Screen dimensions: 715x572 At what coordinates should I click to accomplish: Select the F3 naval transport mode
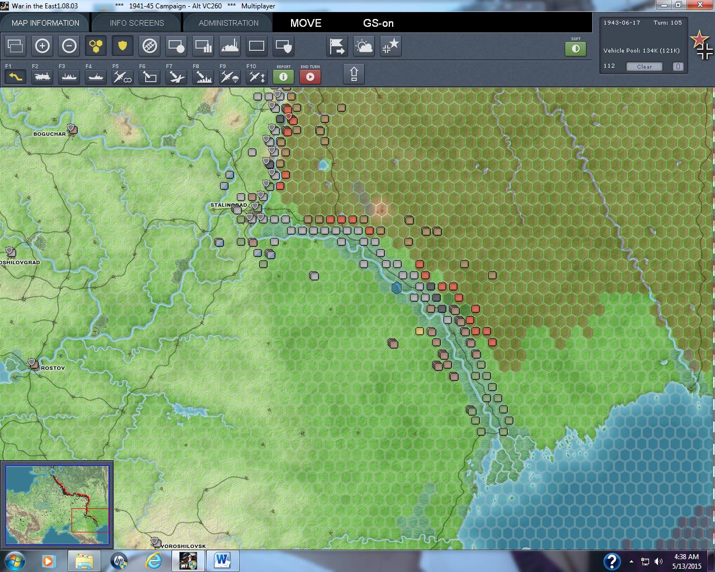pos(69,77)
